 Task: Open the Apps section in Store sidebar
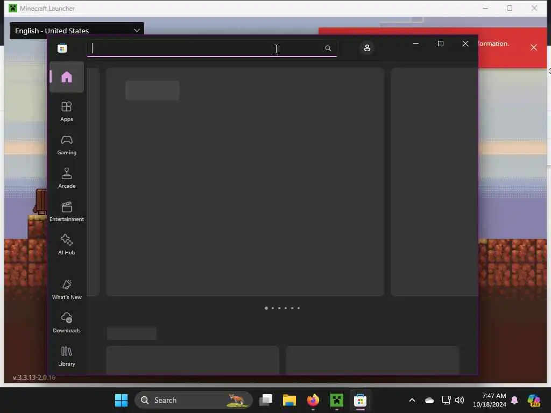66,111
